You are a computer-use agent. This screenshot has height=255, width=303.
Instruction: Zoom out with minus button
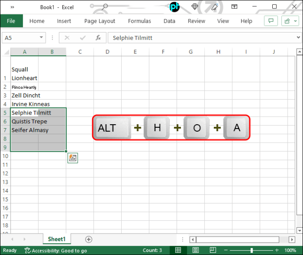[x=226, y=250]
